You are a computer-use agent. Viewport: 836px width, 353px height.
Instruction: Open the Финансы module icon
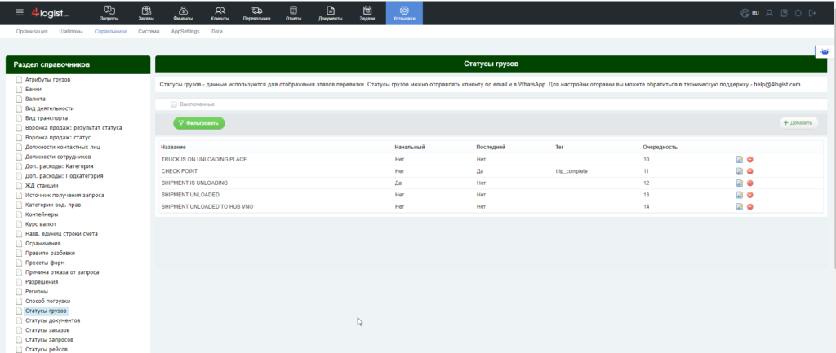click(183, 12)
